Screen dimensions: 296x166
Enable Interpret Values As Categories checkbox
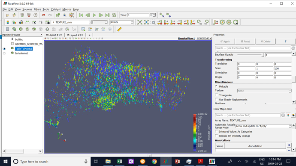(217, 131)
